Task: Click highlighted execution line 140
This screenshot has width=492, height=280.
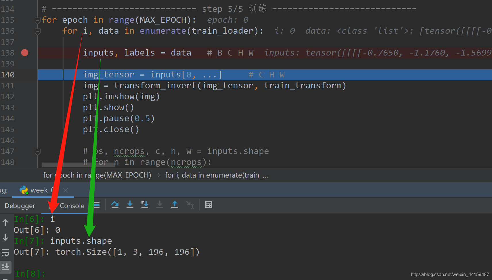Action: pos(265,75)
